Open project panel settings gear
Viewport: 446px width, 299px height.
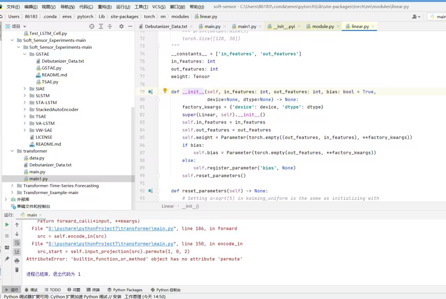(x=121, y=26)
